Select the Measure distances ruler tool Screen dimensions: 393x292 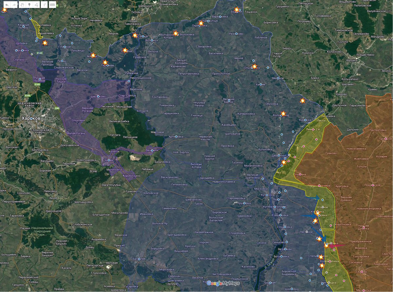click(52, 5)
